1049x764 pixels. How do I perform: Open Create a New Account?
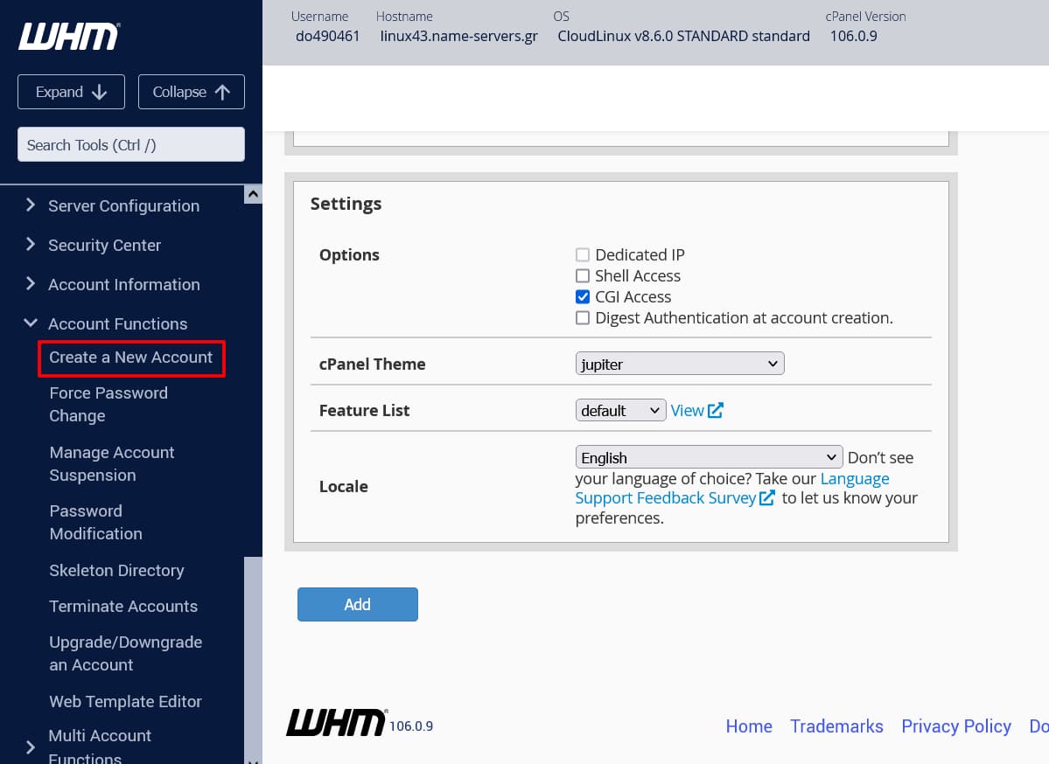pos(131,358)
